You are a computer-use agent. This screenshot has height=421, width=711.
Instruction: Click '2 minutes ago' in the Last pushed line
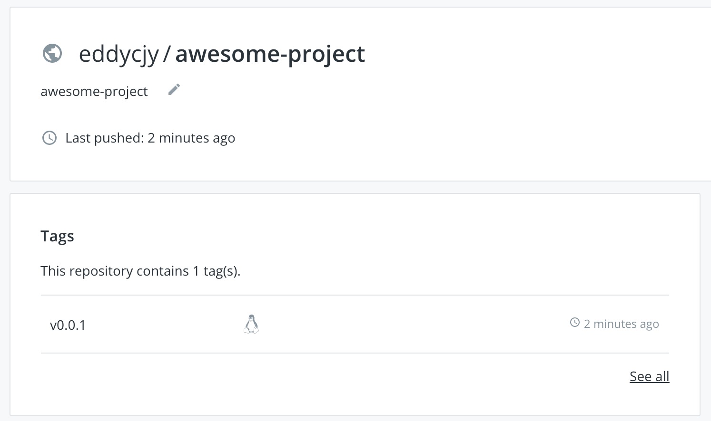click(191, 138)
